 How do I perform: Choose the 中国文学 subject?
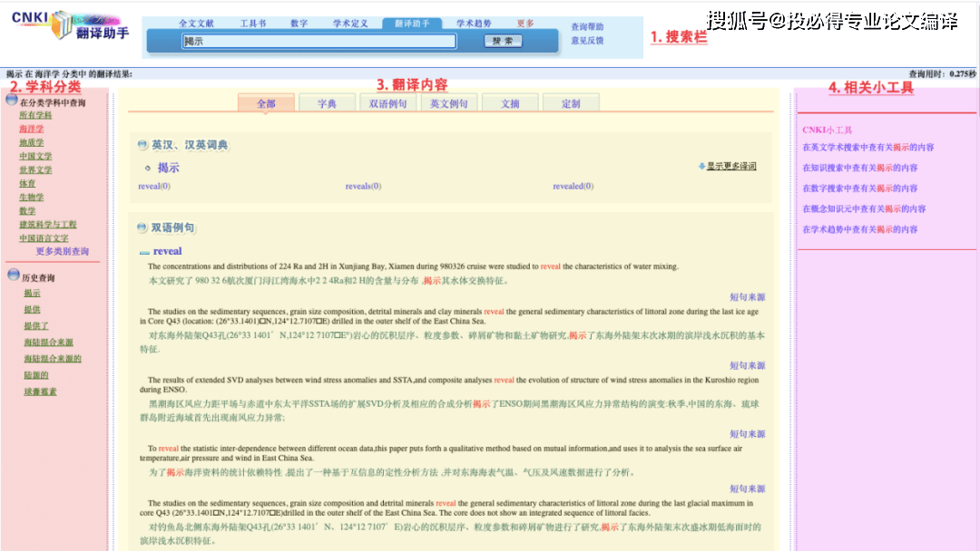[35, 157]
